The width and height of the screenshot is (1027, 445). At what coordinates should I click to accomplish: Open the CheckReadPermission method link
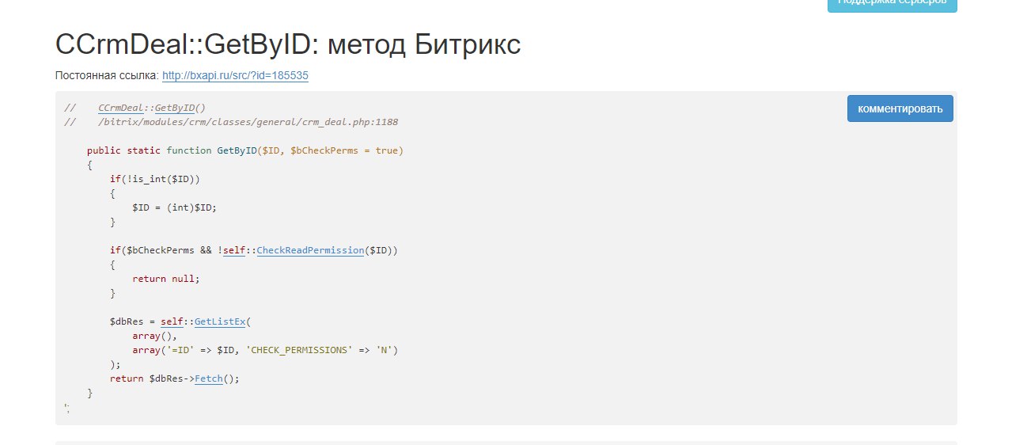click(310, 250)
